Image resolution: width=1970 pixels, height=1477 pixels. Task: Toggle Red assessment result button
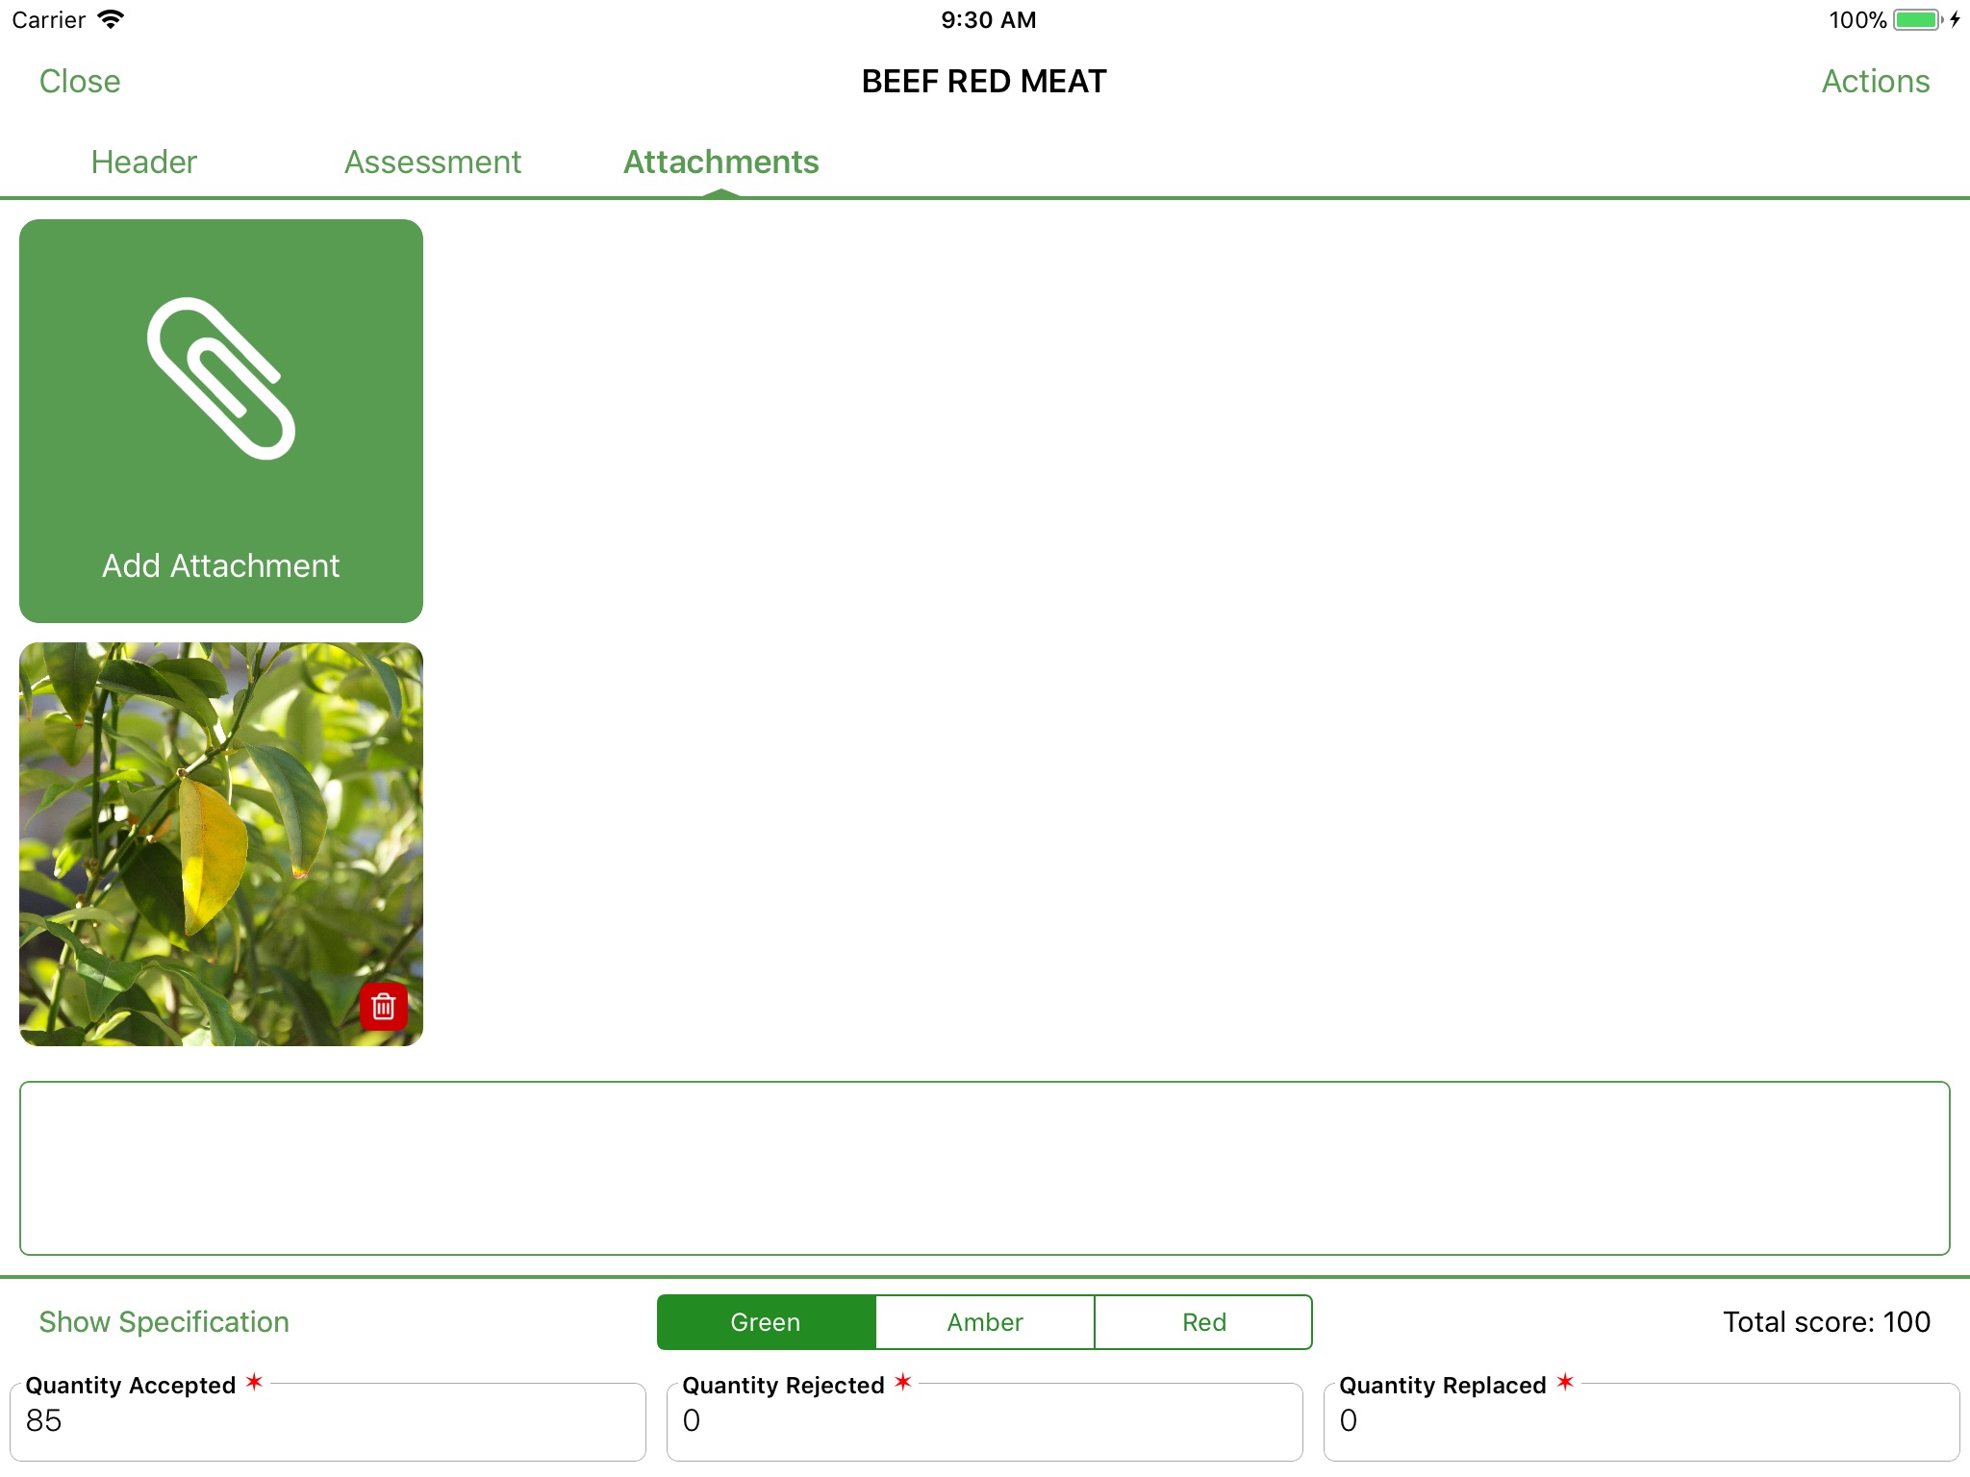coord(1203,1322)
